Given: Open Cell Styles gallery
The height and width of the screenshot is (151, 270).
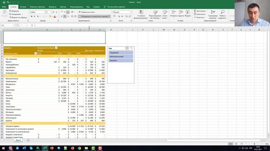Looking at the screenshot, I should point(165,15).
